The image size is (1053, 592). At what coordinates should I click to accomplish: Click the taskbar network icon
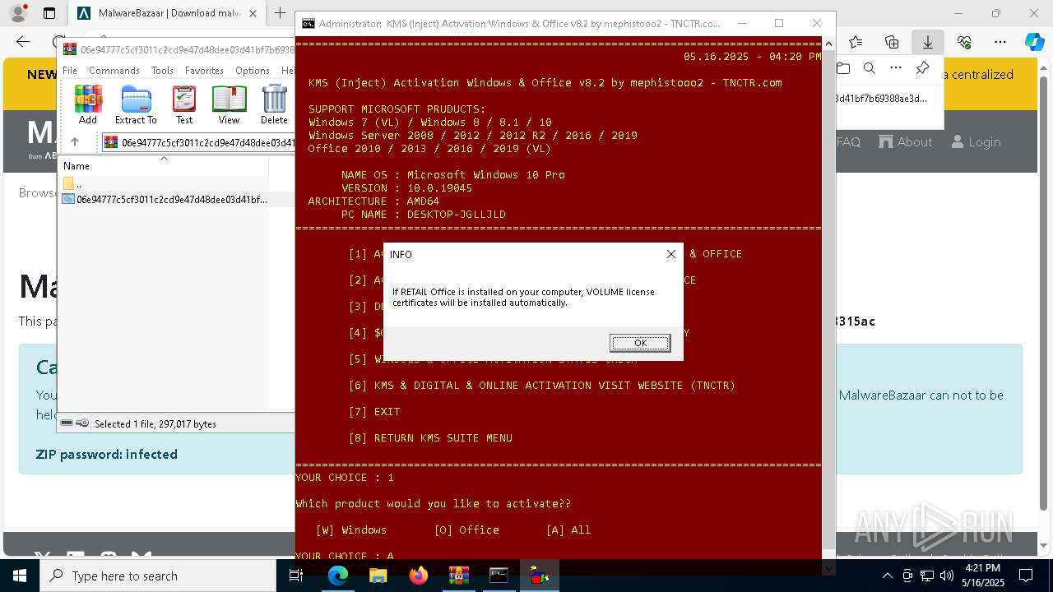coord(927,576)
